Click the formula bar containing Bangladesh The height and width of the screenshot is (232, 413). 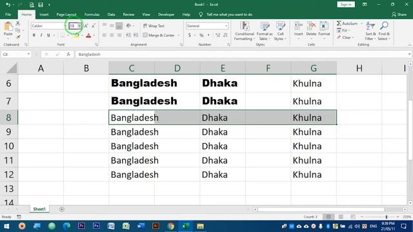[x=241, y=54]
